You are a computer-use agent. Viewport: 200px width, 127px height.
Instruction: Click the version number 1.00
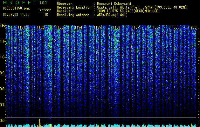coord(43,3)
